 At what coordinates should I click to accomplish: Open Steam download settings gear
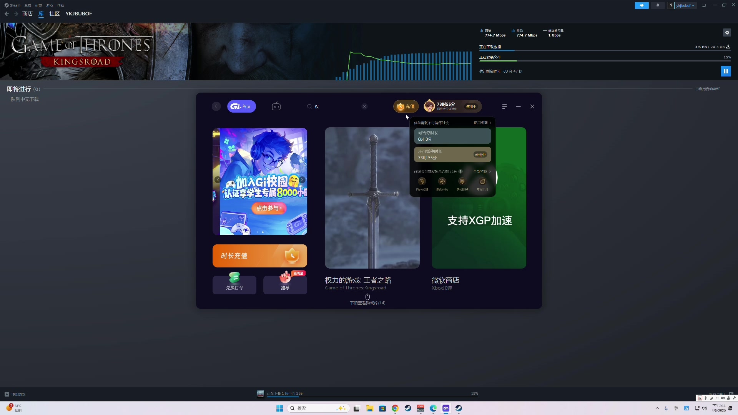coord(727,33)
